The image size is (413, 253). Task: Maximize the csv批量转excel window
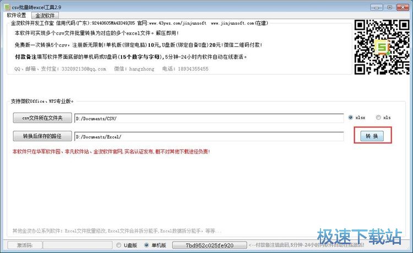(389, 7)
